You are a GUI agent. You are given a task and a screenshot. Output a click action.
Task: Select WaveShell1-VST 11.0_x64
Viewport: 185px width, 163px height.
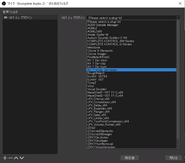(132, 93)
